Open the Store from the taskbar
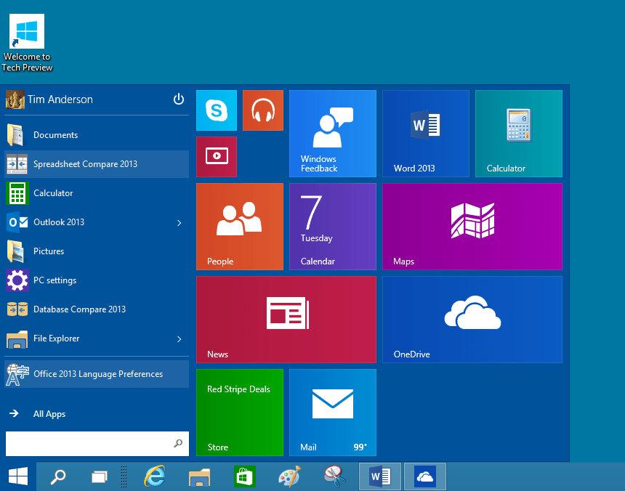625x491 pixels. [x=244, y=476]
